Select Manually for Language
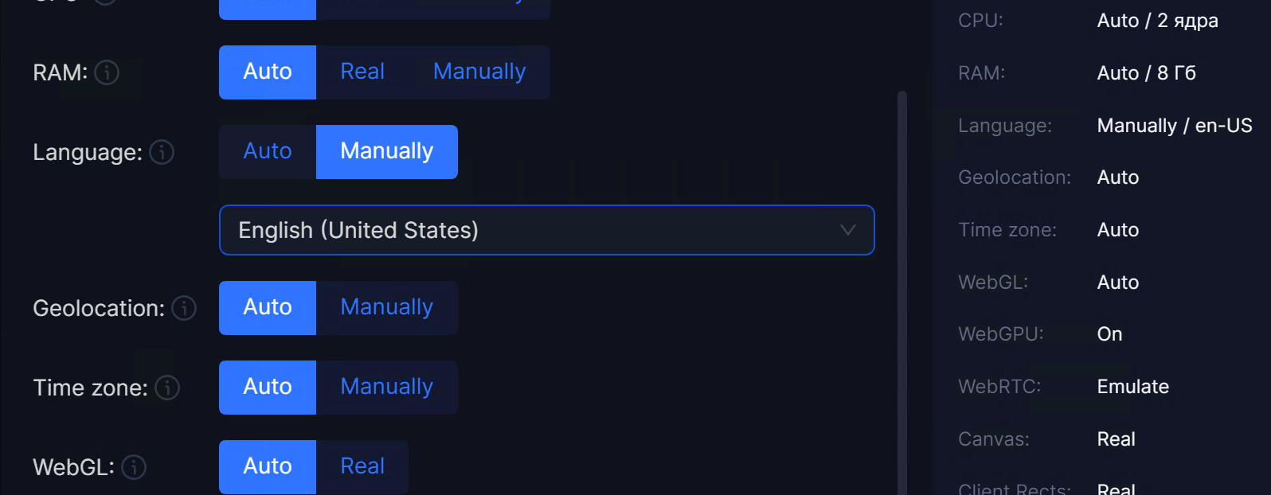The image size is (1271, 495). 387,152
